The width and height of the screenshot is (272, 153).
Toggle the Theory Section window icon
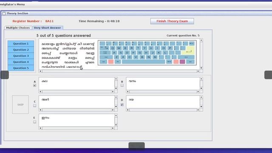(x=4, y=13)
